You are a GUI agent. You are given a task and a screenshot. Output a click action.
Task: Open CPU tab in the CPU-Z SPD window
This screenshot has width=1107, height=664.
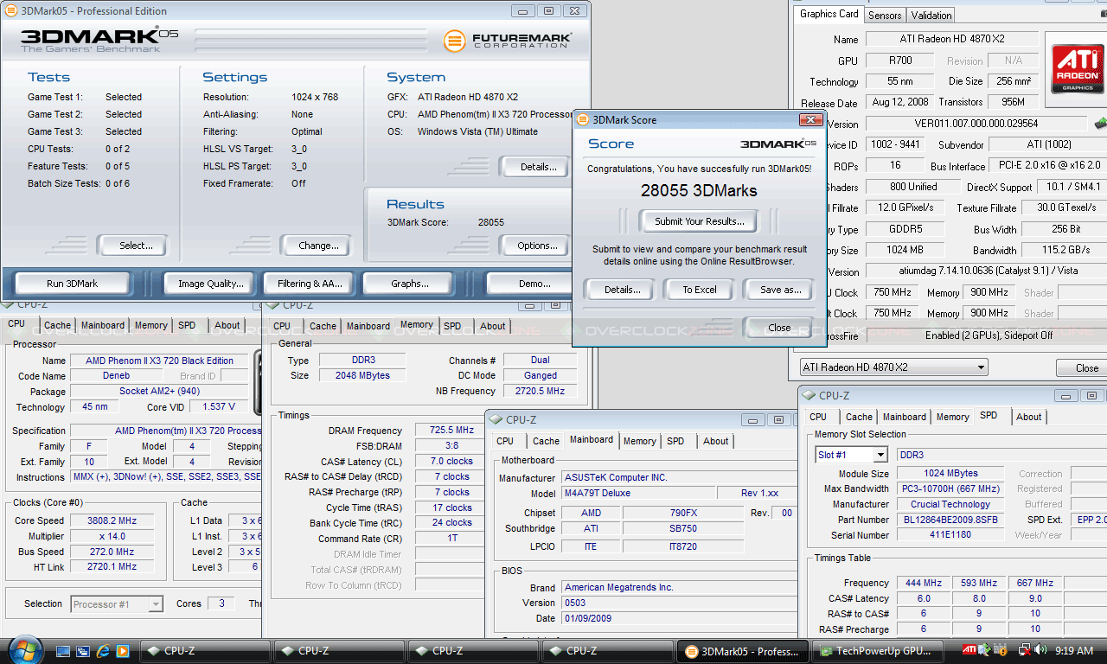[x=818, y=417]
